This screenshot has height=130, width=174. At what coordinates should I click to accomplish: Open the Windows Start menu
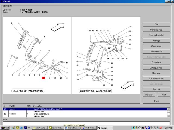tap(5, 128)
